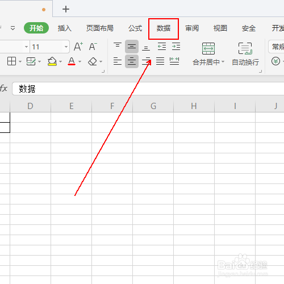The image size is (284, 284).
Task: Apply distributed alignment icon
Action: coord(174,61)
